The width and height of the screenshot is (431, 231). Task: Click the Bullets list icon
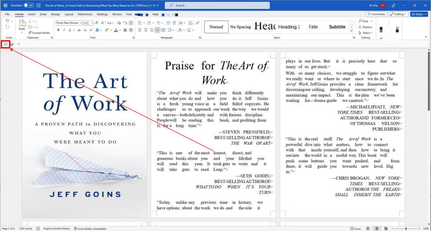click(x=140, y=23)
